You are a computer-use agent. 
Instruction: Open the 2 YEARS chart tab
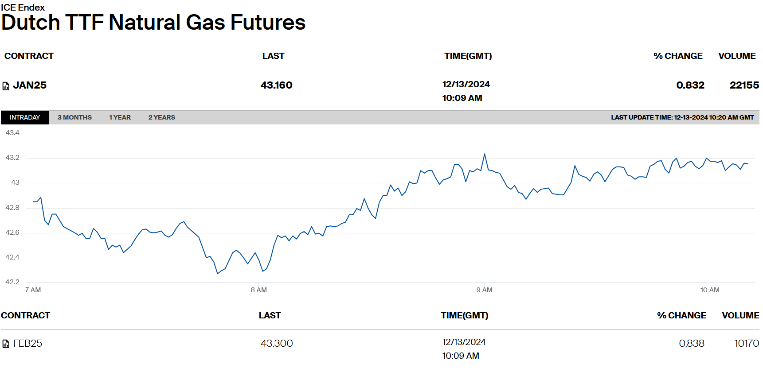click(162, 117)
